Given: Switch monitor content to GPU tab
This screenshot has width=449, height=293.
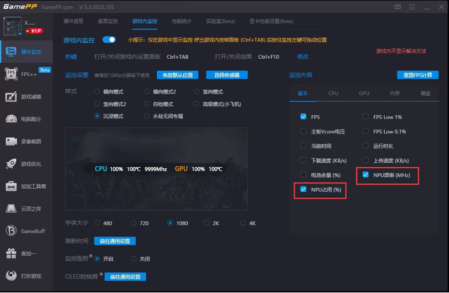Looking at the screenshot, I should pos(364,94).
